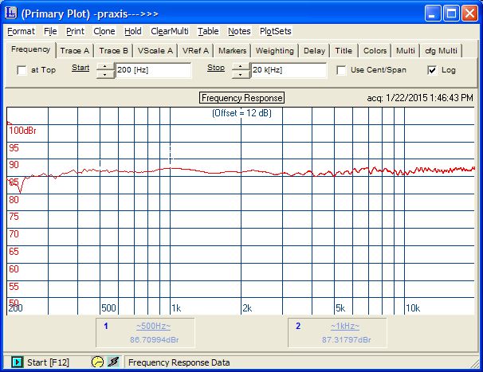Click the yellow clock icon in status bar
The image size is (483, 372).
(98, 362)
